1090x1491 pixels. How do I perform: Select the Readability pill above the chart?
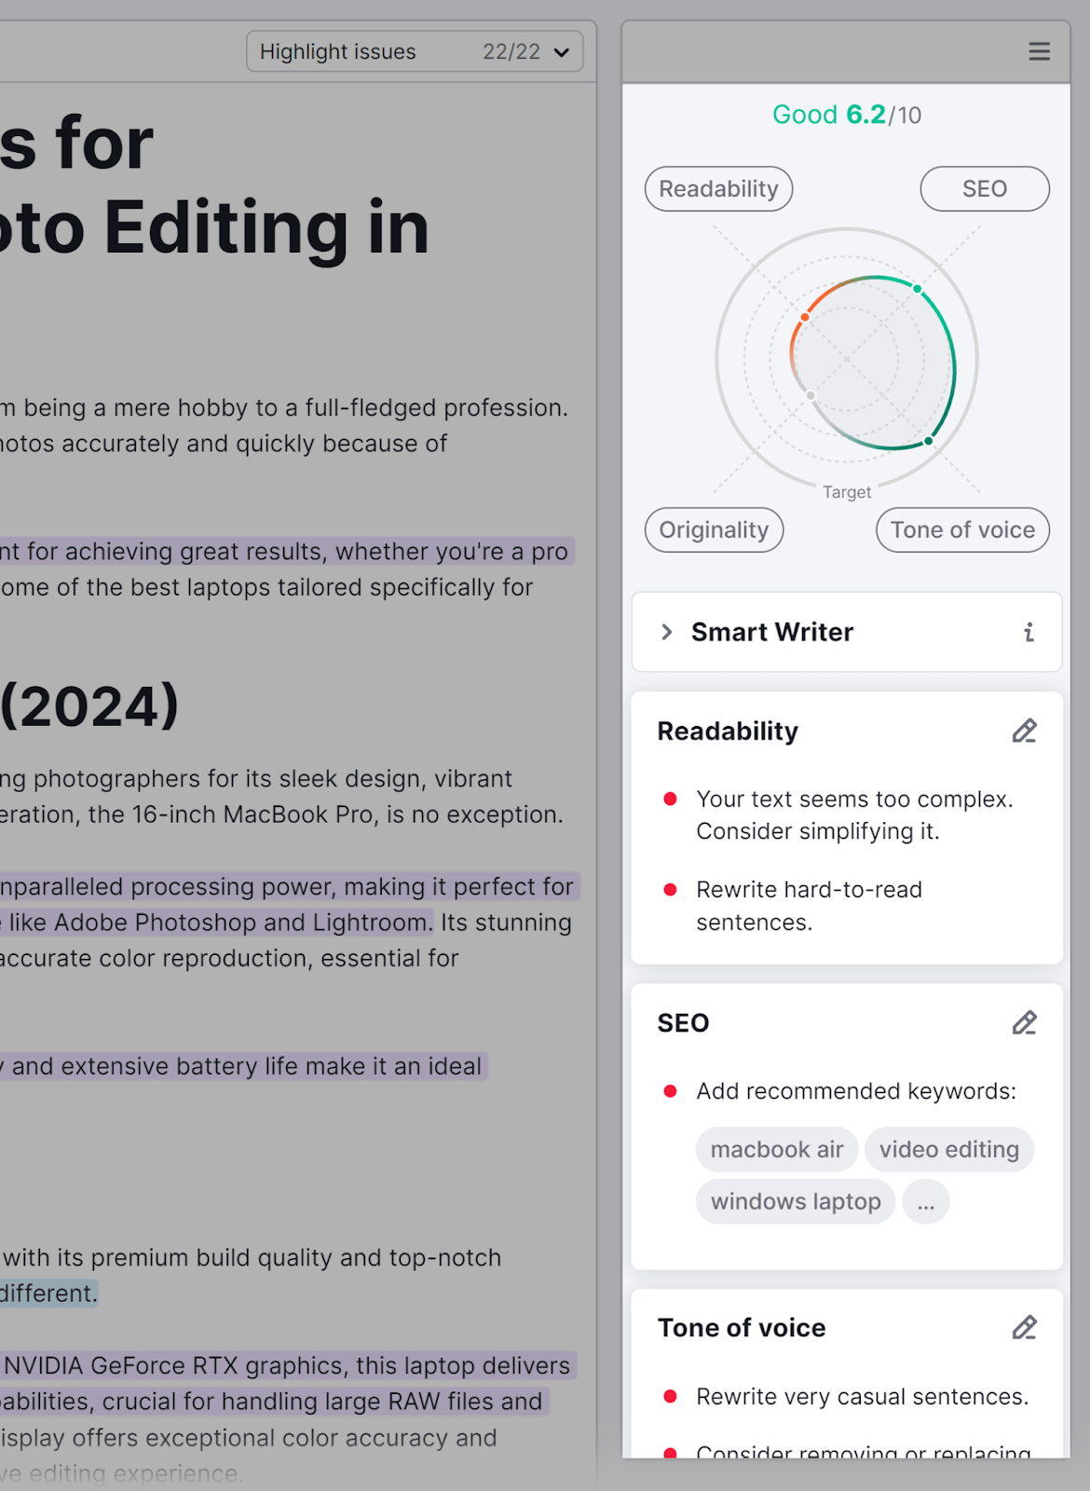pyautogui.click(x=718, y=189)
